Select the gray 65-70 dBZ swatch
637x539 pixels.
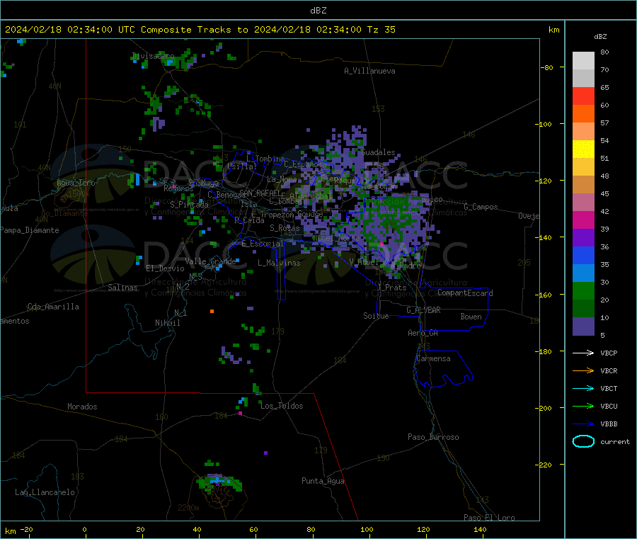(583, 79)
